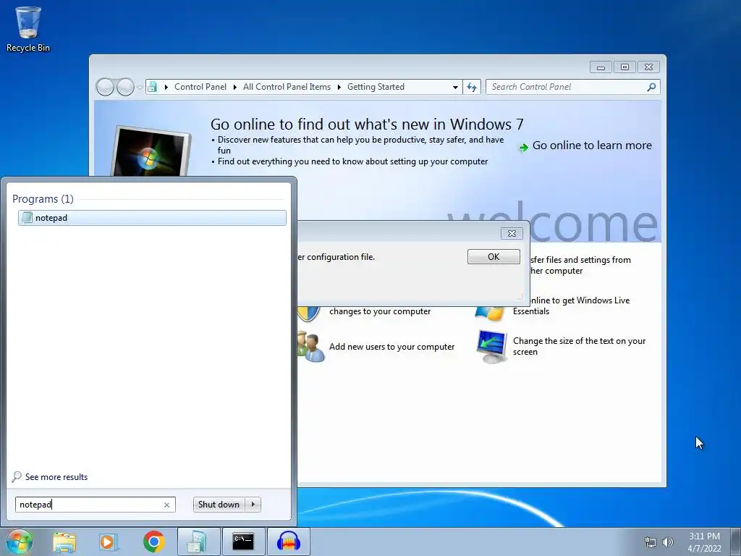Click the green Go online arrow icon
This screenshot has height=556, width=741.
click(x=523, y=148)
